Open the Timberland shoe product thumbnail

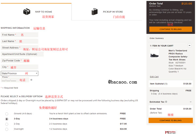pos(155,54)
